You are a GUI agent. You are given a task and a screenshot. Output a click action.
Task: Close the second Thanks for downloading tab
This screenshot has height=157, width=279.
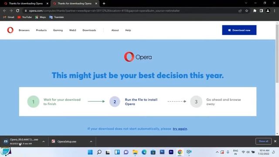[x=96, y=3]
